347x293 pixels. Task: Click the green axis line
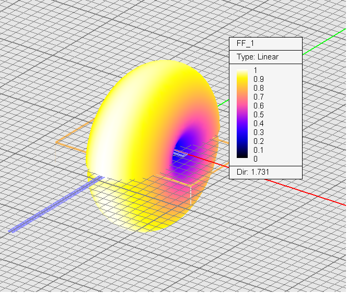coord(324,42)
